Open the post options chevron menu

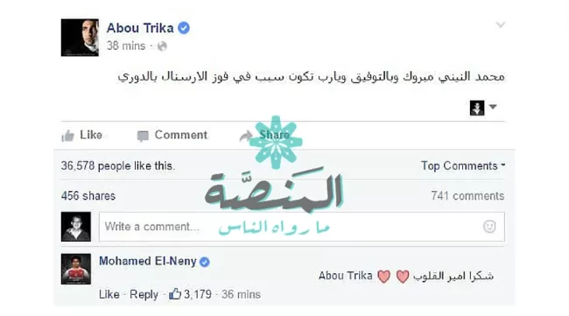point(501,25)
